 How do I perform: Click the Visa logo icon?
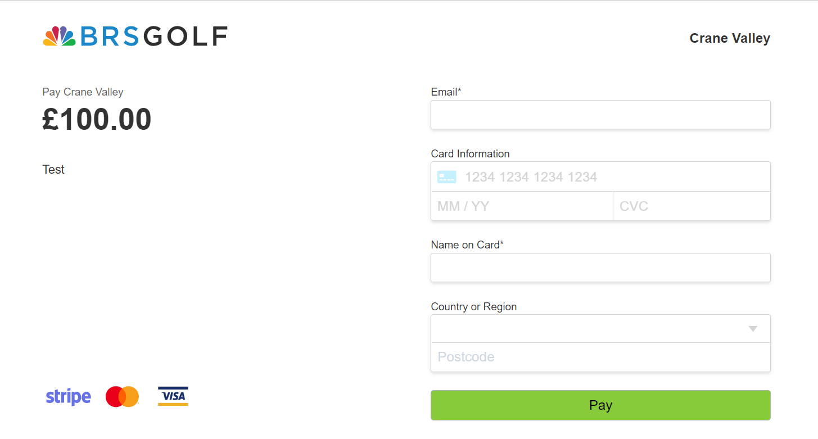173,396
